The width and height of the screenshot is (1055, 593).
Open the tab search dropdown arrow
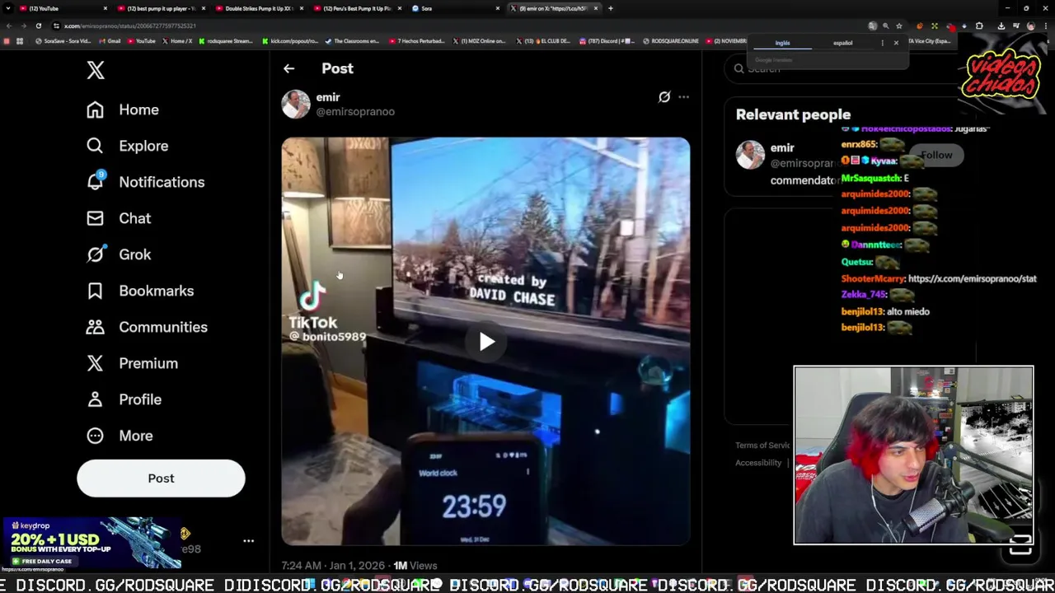point(7,8)
